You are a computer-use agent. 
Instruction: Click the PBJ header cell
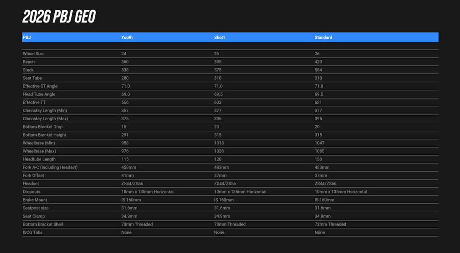click(x=27, y=38)
